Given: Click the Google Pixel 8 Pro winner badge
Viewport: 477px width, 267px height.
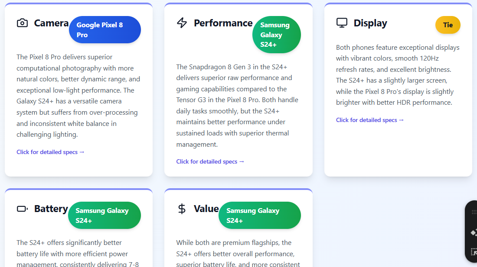Looking at the screenshot, I should [x=105, y=30].
